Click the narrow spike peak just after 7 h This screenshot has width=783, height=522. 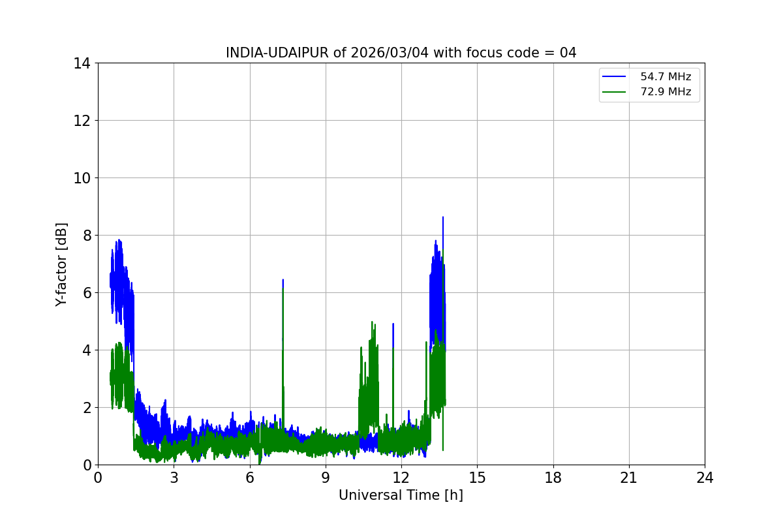coord(283,281)
